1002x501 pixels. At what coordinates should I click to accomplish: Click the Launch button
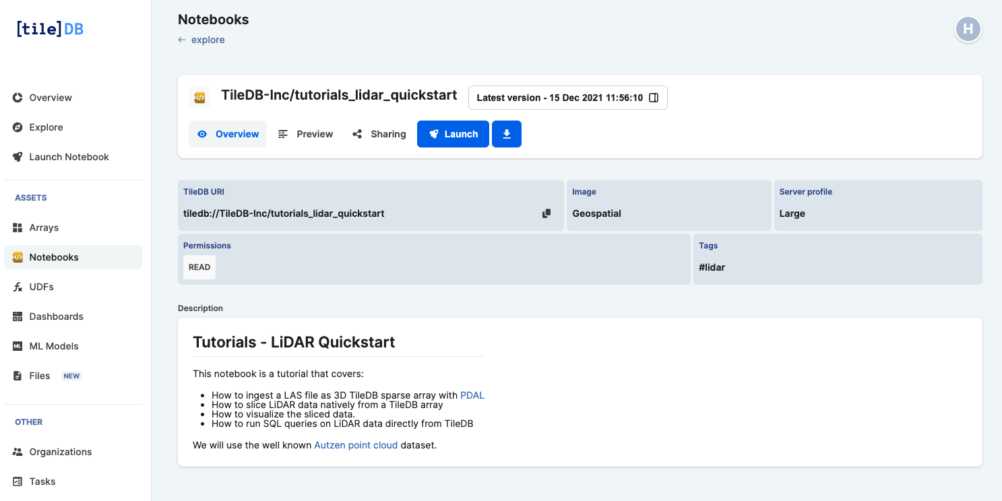point(452,134)
